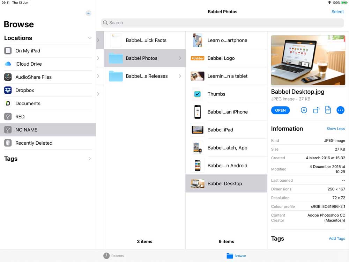
Task: Click the magnifier icon in the search bar
Action: (105, 23)
